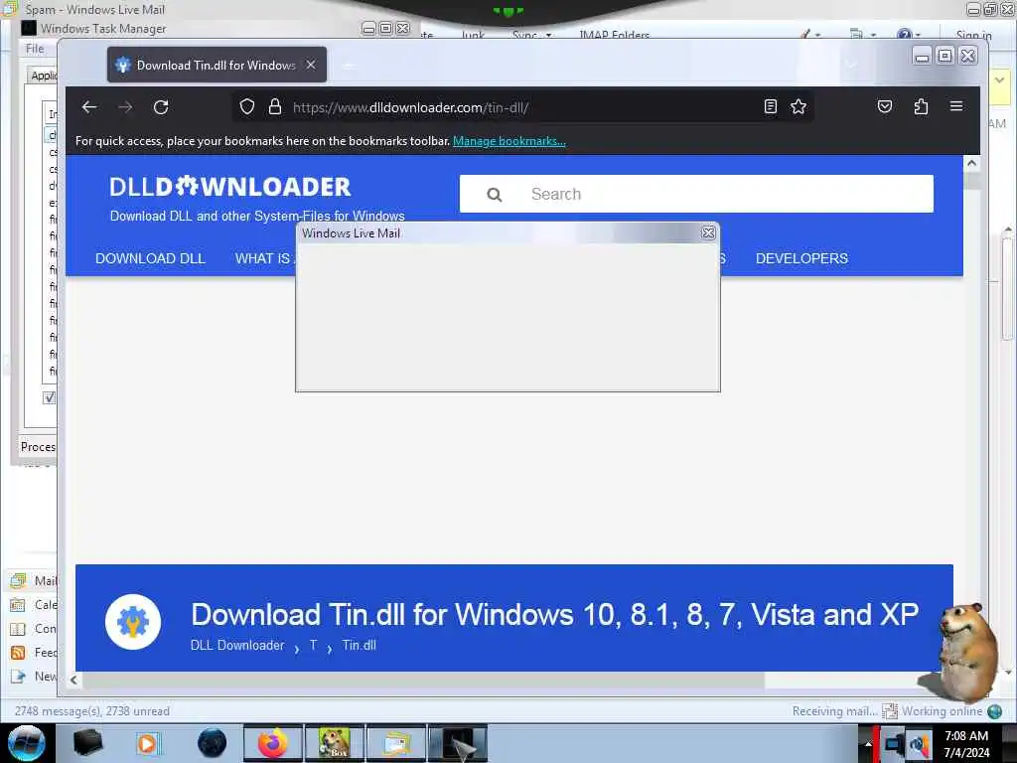
Task: Maximize the Windows Task Manager window
Action: 385,28
